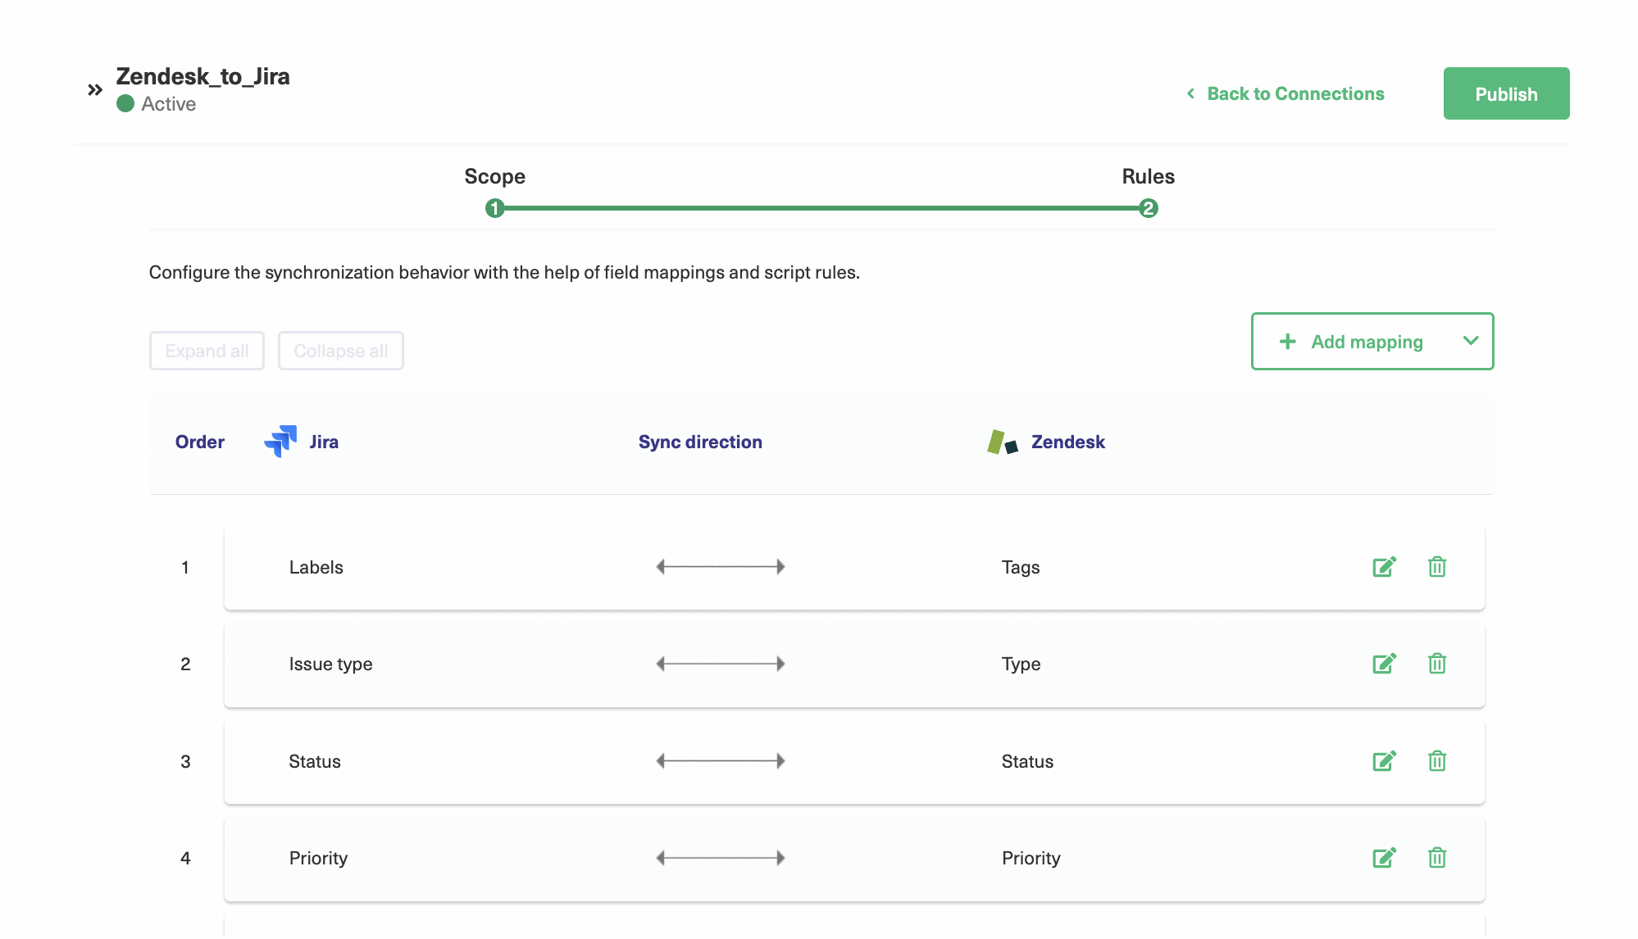Click the sync direction arrow for Labels
This screenshot has height=939, width=1638.
coord(720,566)
